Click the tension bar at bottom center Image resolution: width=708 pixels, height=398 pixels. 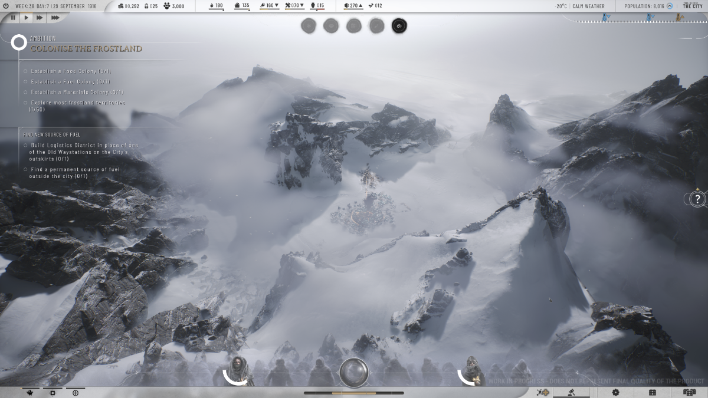354,393
